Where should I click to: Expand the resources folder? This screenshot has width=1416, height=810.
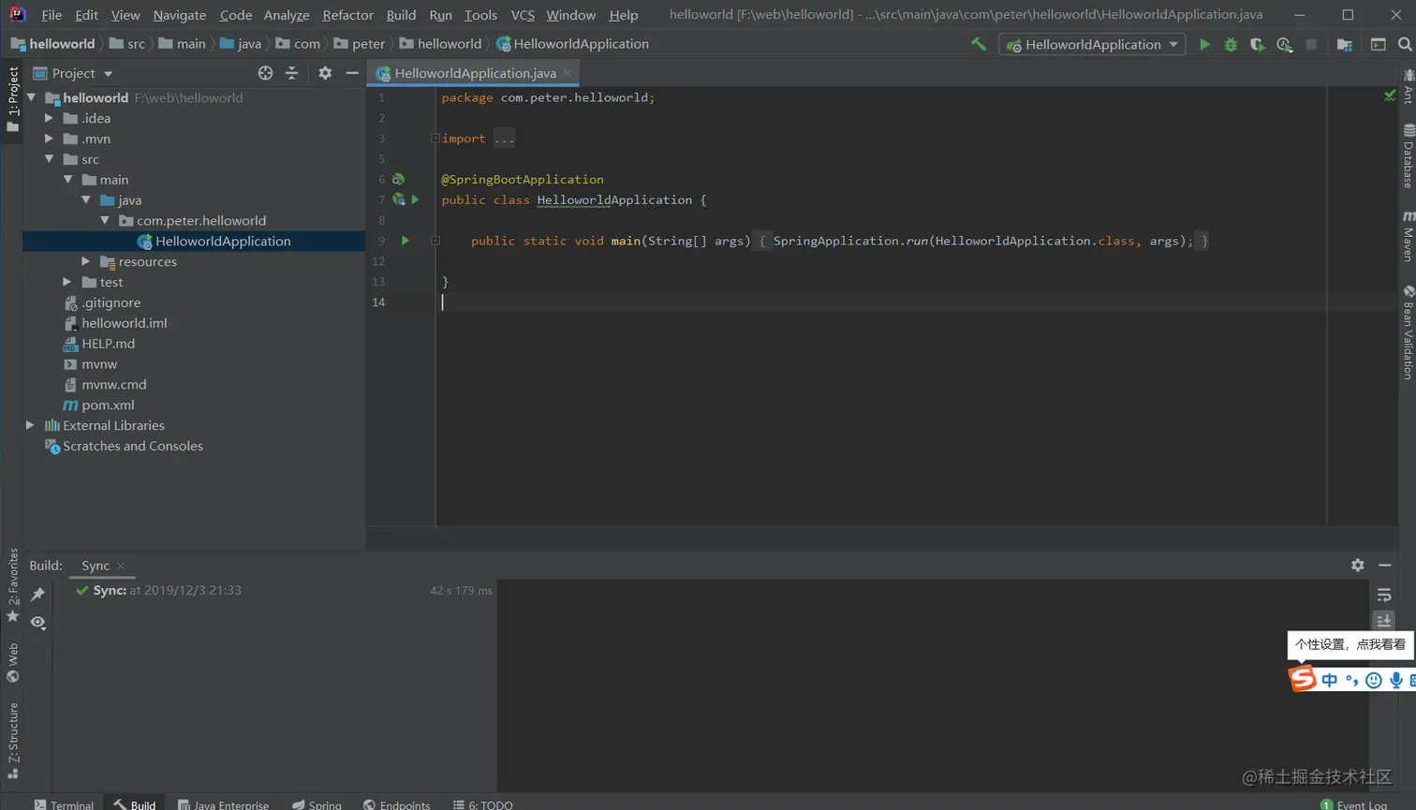(86, 261)
